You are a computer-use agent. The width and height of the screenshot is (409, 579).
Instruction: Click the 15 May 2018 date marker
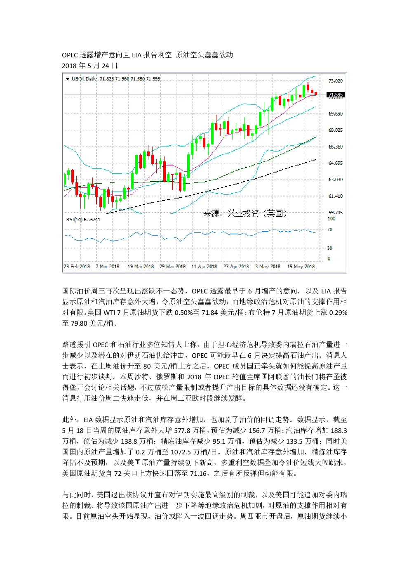coord(301,267)
